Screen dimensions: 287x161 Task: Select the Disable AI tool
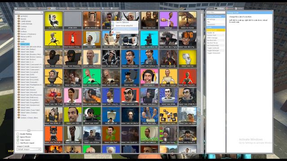point(216,33)
